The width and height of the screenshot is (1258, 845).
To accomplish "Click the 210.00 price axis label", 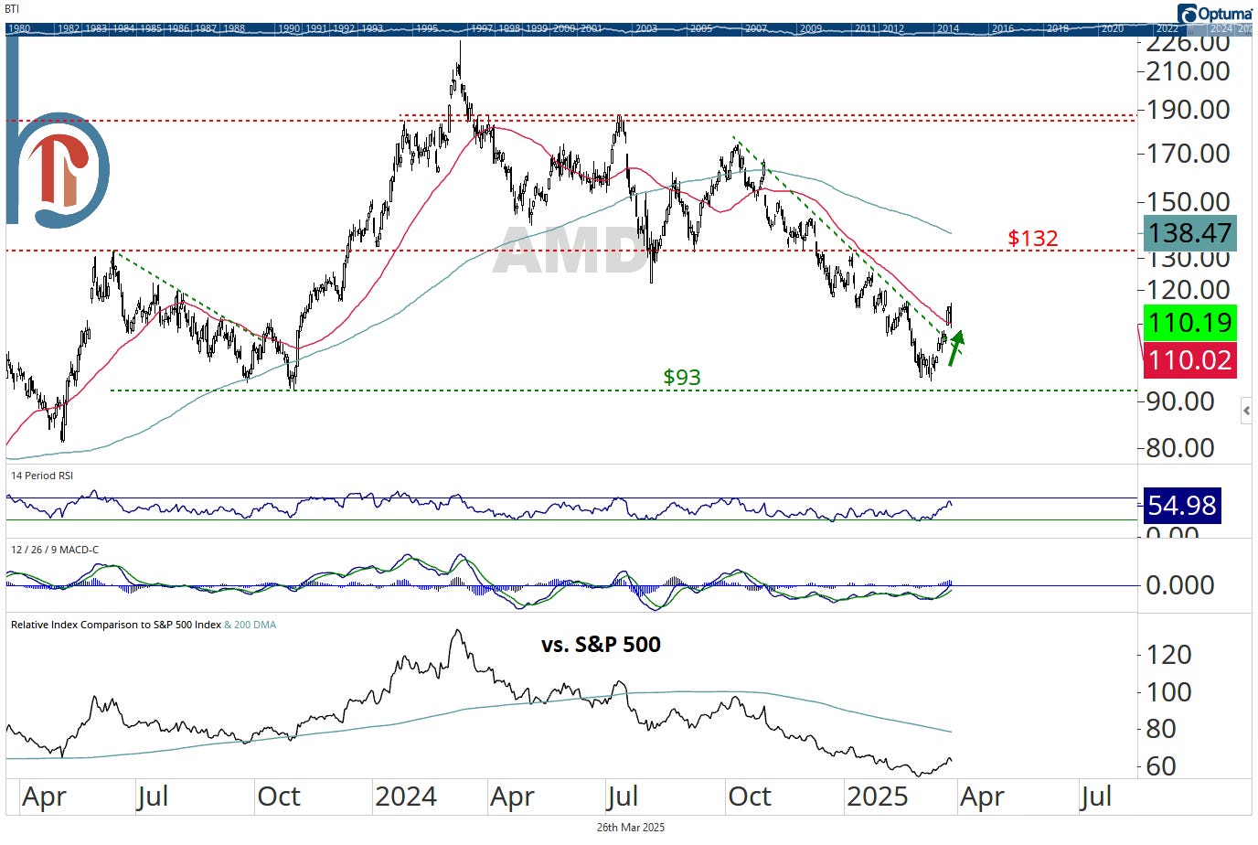I will point(1188,71).
